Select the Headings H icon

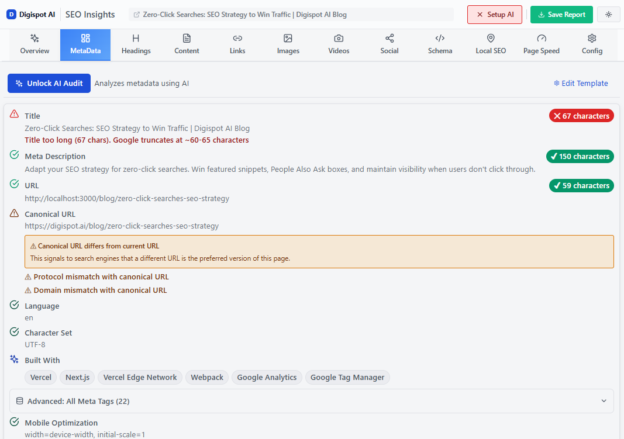coord(136,37)
